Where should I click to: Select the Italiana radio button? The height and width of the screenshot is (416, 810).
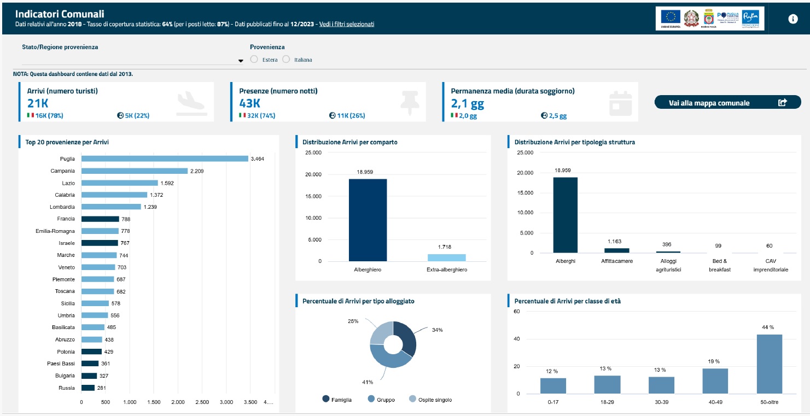(x=286, y=60)
